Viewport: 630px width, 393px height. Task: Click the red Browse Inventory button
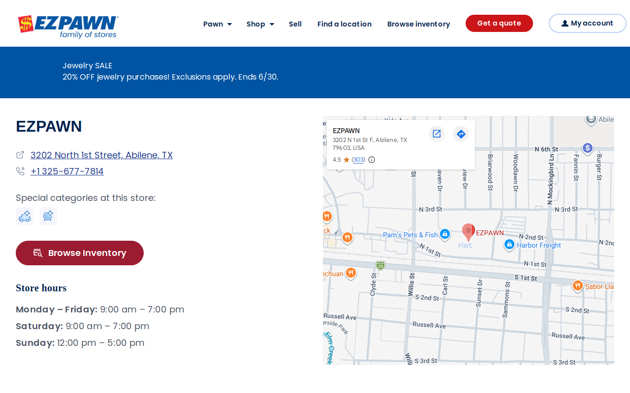point(80,253)
